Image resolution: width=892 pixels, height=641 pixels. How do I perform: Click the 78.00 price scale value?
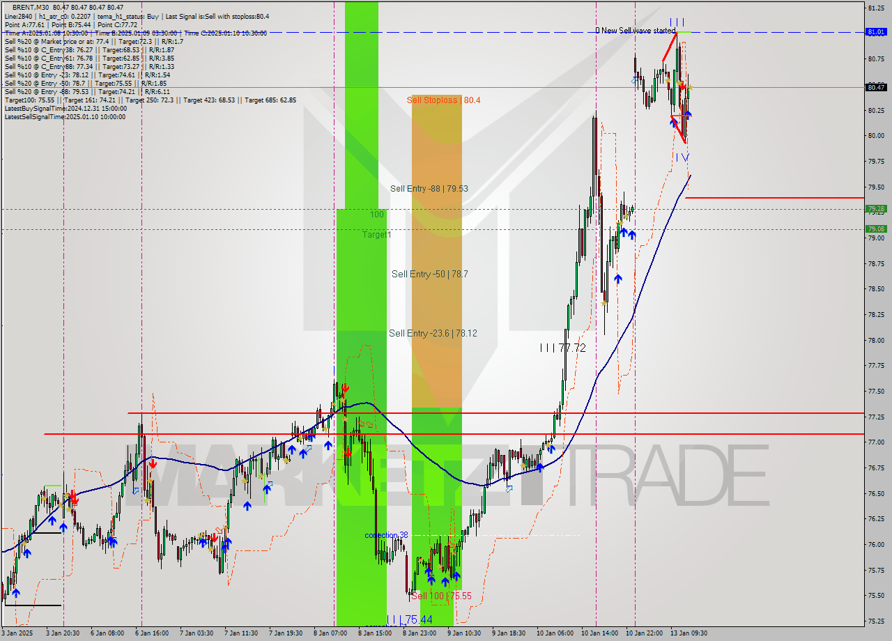(x=876, y=340)
